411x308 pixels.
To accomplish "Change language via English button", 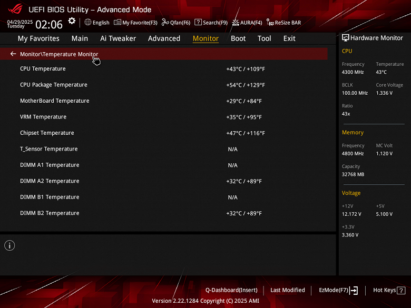I will click(x=97, y=23).
